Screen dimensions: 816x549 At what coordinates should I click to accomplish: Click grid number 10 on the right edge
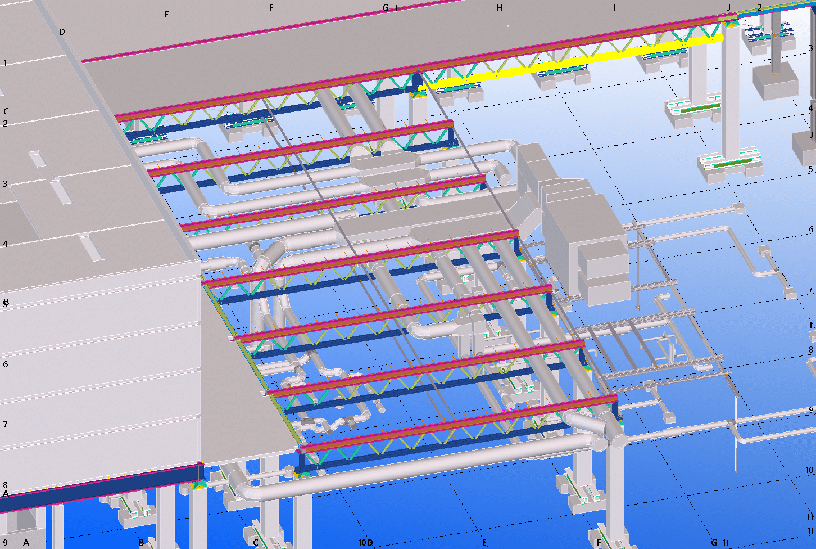[x=809, y=470]
